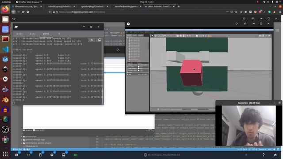Toggle the third checkbox in Gazebo property panel
This screenshot has width=283, height=159.
138,71
